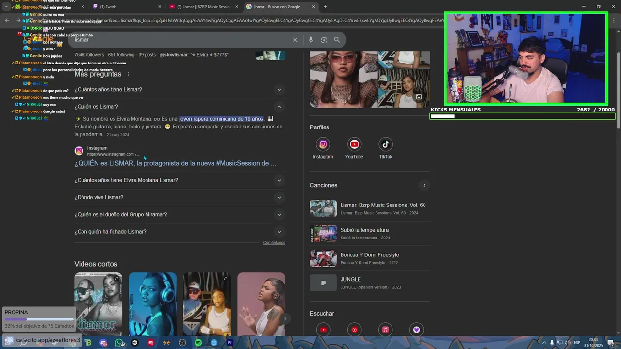The width and height of the screenshot is (621, 349).
Task: Start voice search with the microphone icon
Action: tap(311, 40)
